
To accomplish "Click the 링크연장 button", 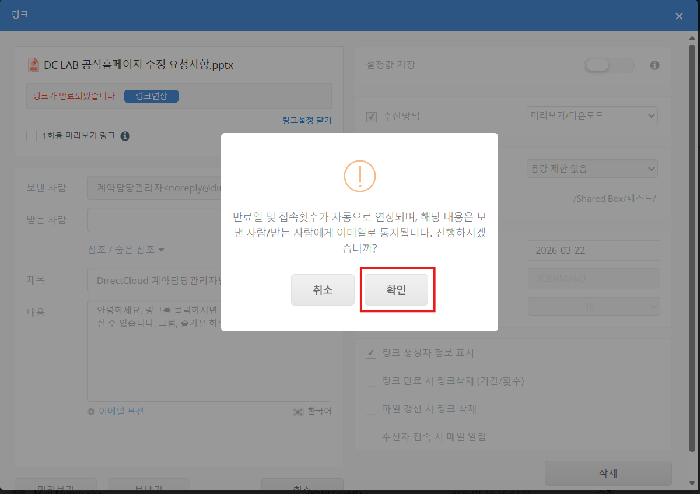I will pos(151,96).
